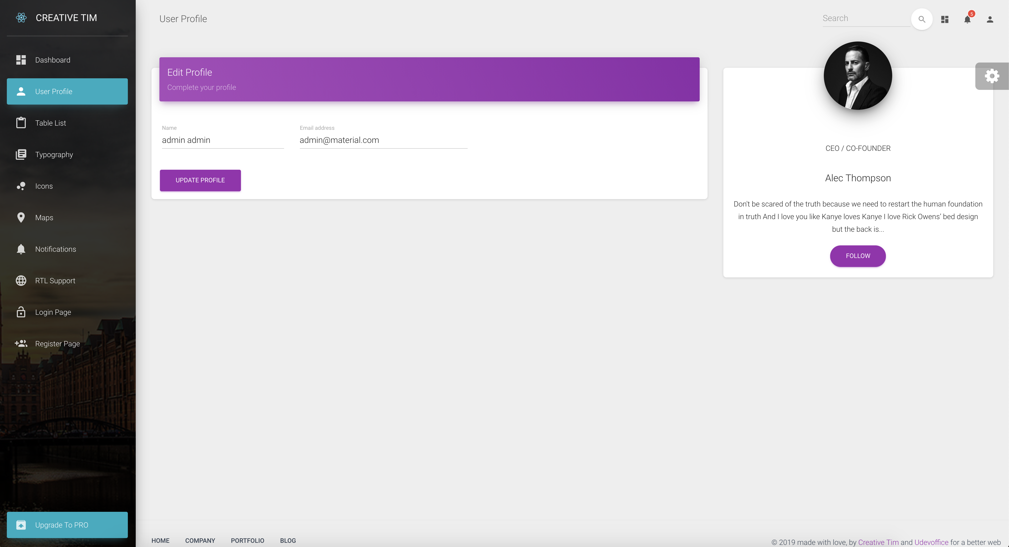Click the Maps location pin icon

(21, 218)
